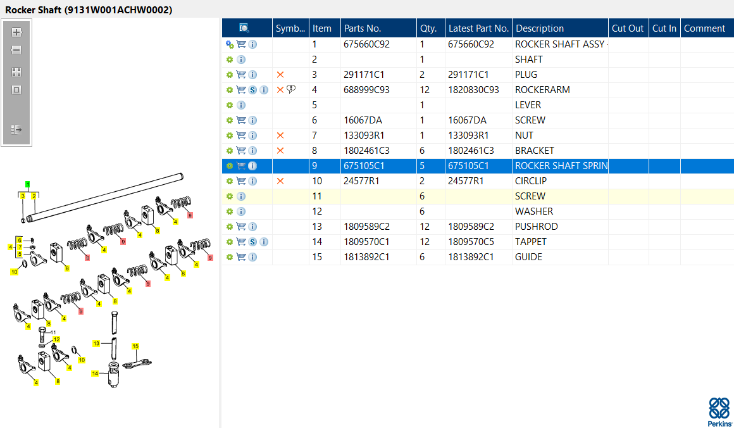Click the four-squares view icon in diagram toolbar

pyautogui.click(x=16, y=72)
